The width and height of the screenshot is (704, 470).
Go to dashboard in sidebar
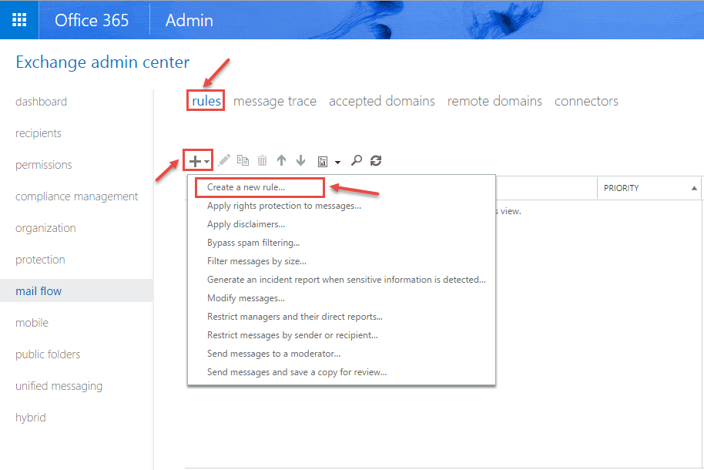(x=41, y=102)
